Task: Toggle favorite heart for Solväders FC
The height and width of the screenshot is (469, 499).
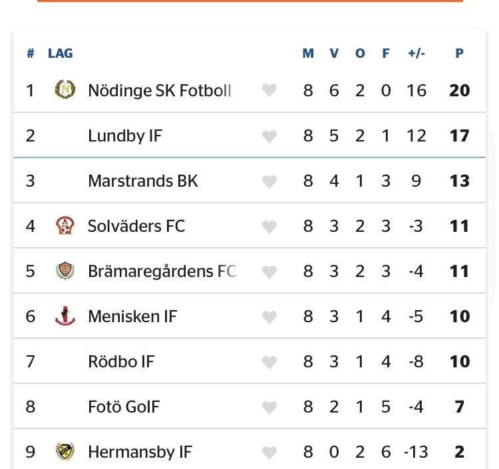Action: (269, 227)
